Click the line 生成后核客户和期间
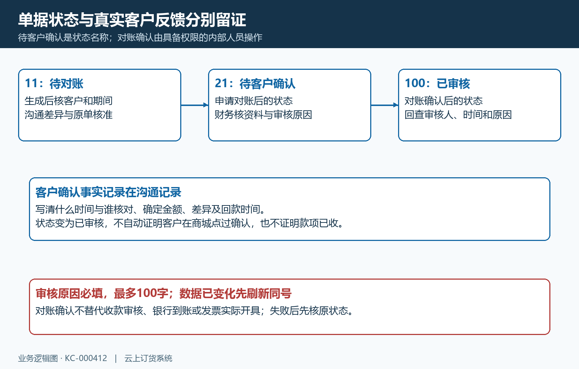Viewport: 579px width, 369px height. coord(69,101)
